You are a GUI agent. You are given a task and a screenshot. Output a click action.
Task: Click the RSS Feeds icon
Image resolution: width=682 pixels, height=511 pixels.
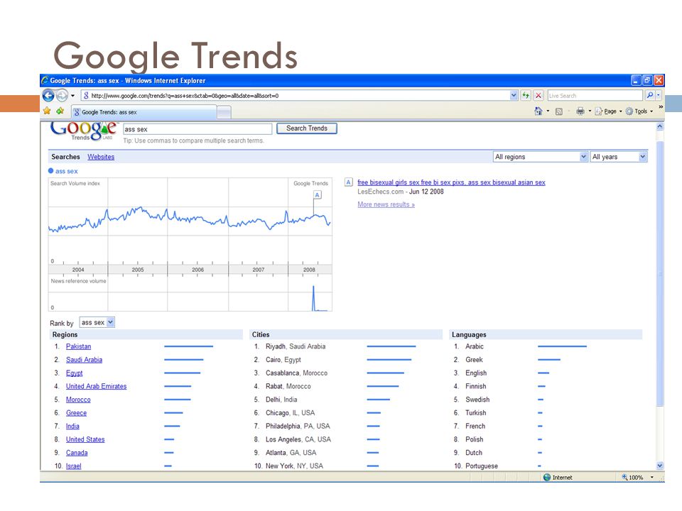(559, 111)
